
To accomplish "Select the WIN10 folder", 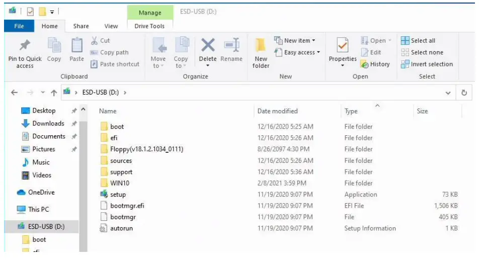I will click(120, 183).
